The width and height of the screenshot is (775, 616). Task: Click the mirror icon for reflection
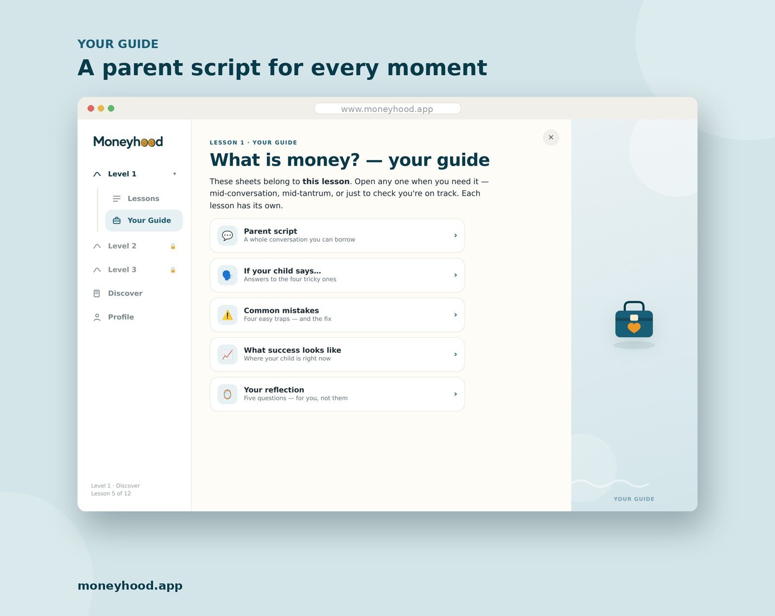[x=227, y=395]
